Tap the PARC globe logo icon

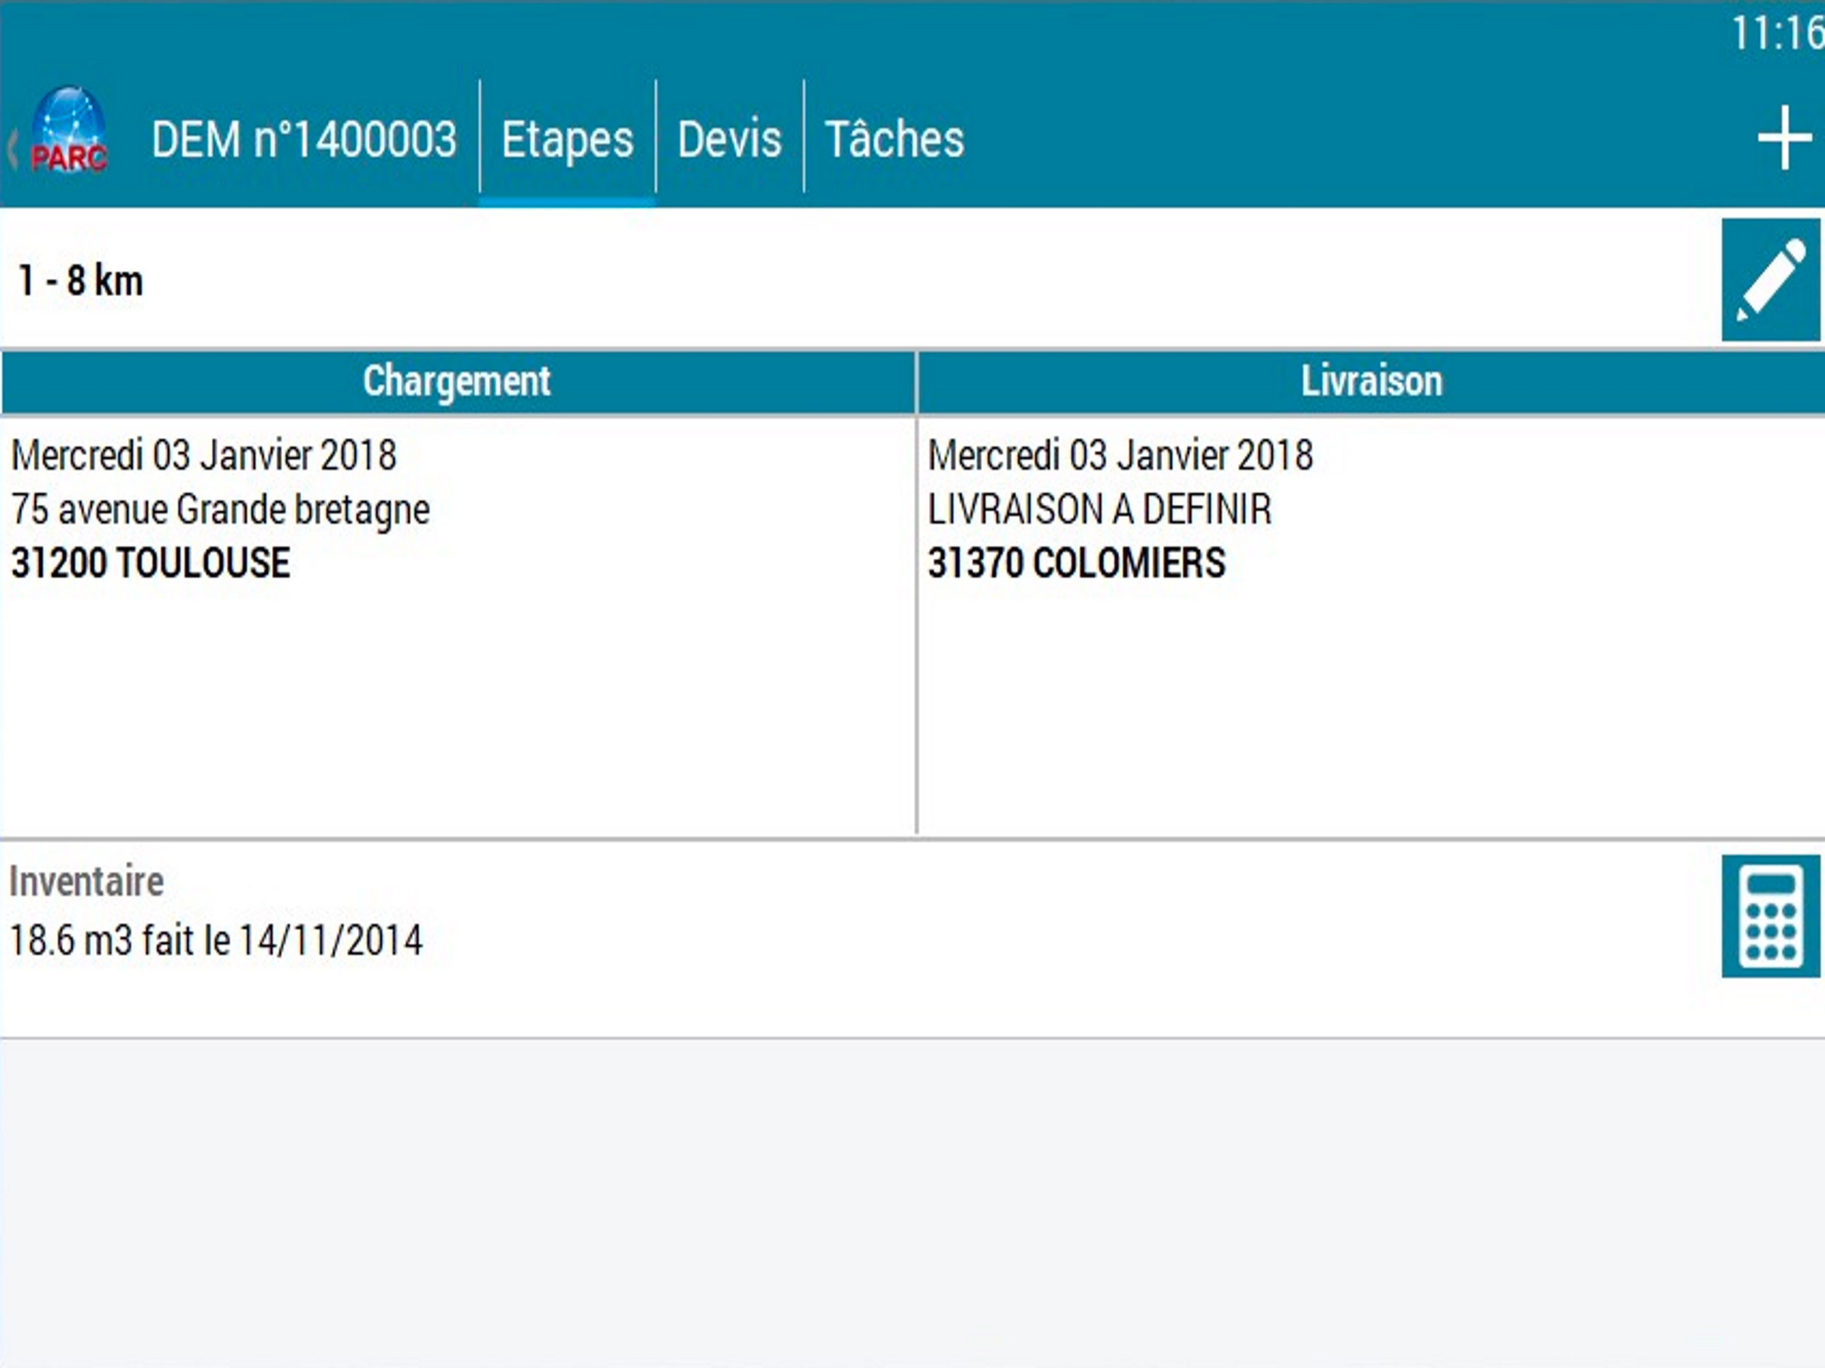click(69, 130)
